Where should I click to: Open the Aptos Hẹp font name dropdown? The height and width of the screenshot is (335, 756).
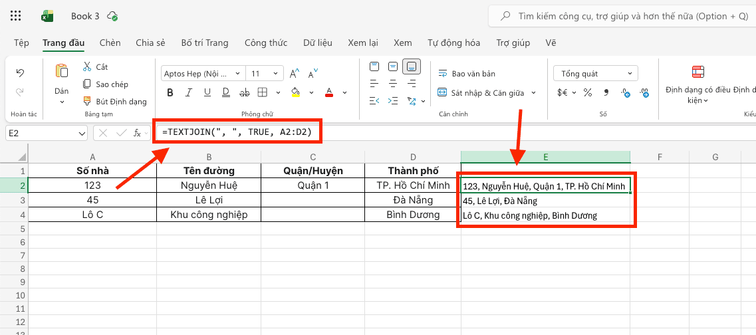click(237, 74)
